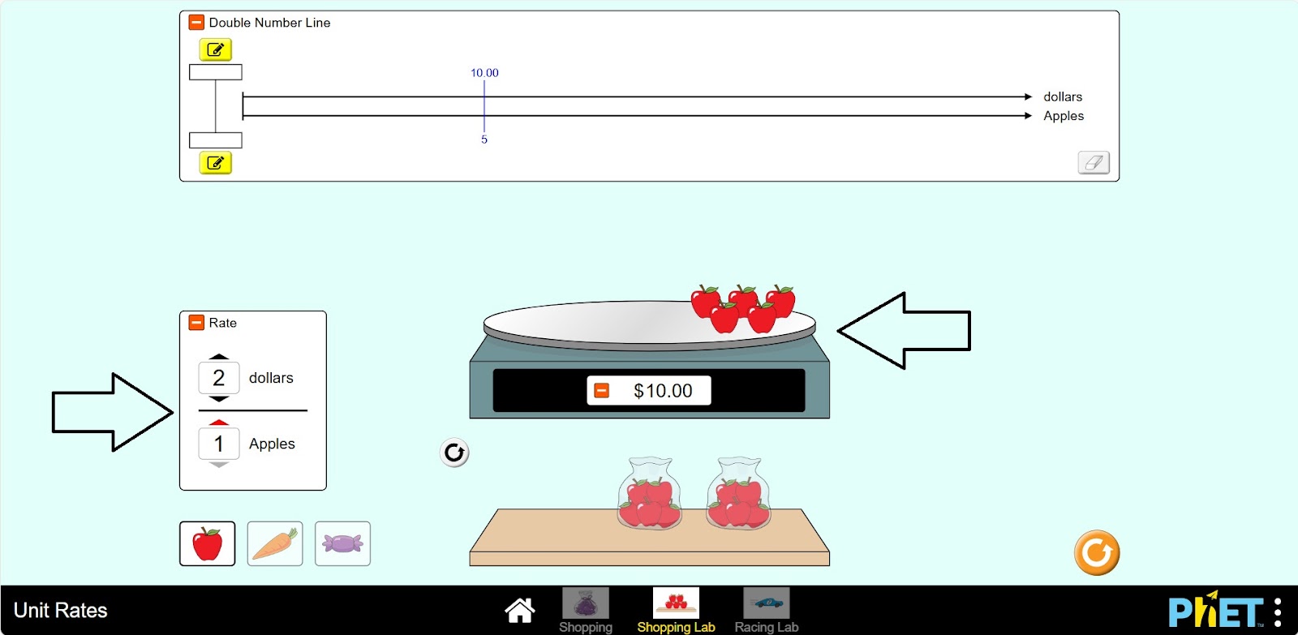Switch to the Shopping screen tab
The height and width of the screenshot is (635, 1298).
[586, 611]
